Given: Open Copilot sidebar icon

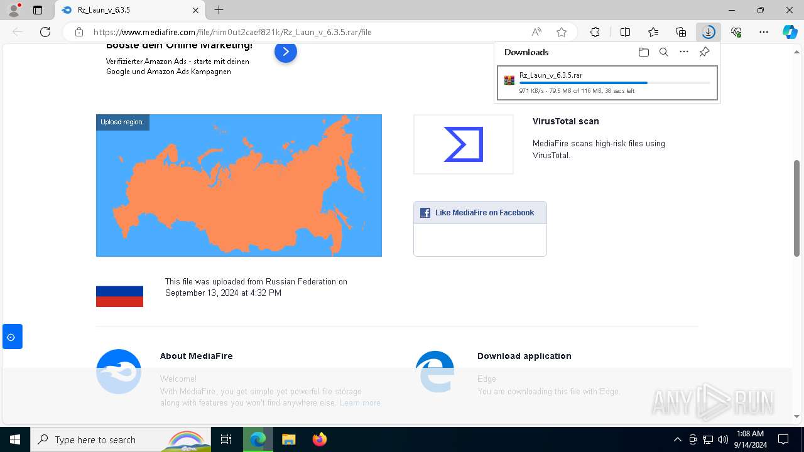Looking at the screenshot, I should pos(790,32).
